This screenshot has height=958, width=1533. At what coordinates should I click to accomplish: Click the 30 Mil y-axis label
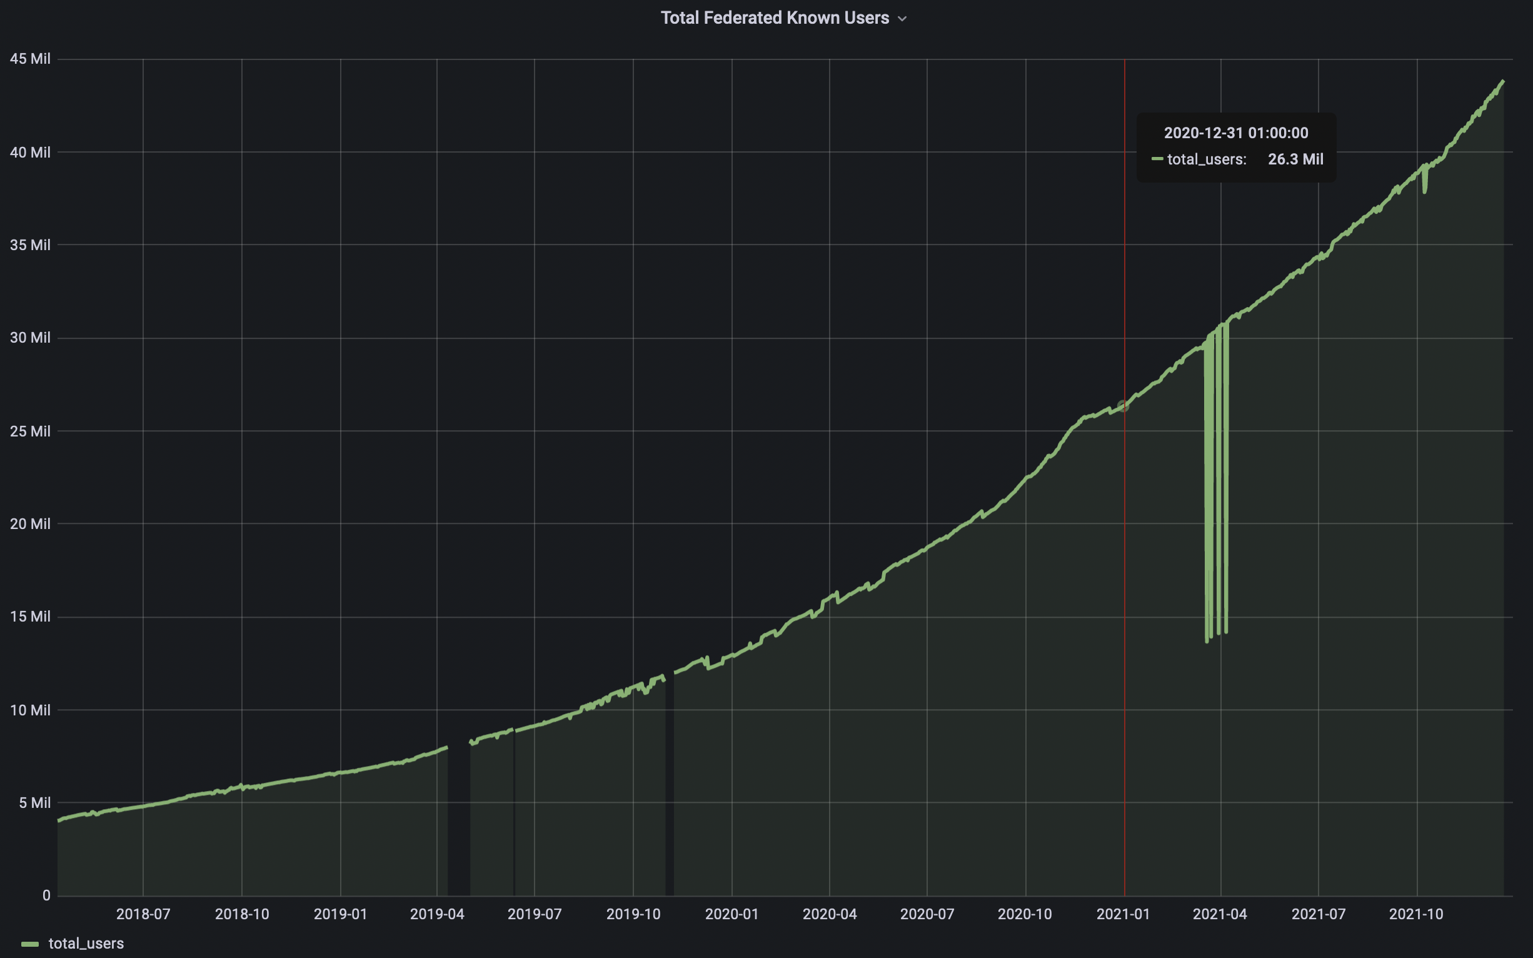(30, 338)
